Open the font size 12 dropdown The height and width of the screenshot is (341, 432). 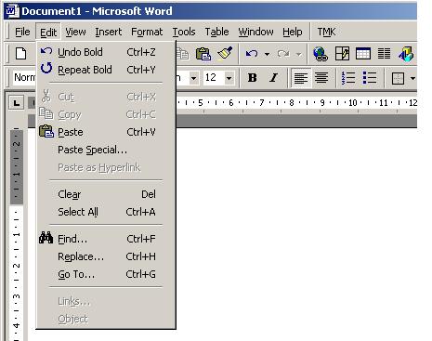coord(229,78)
